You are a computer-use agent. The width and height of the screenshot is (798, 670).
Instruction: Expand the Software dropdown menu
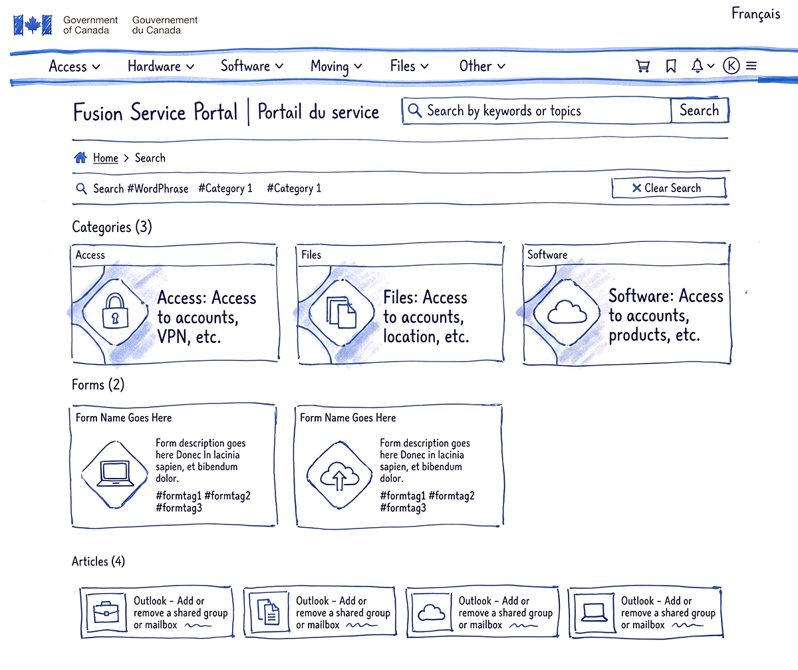coord(252,66)
